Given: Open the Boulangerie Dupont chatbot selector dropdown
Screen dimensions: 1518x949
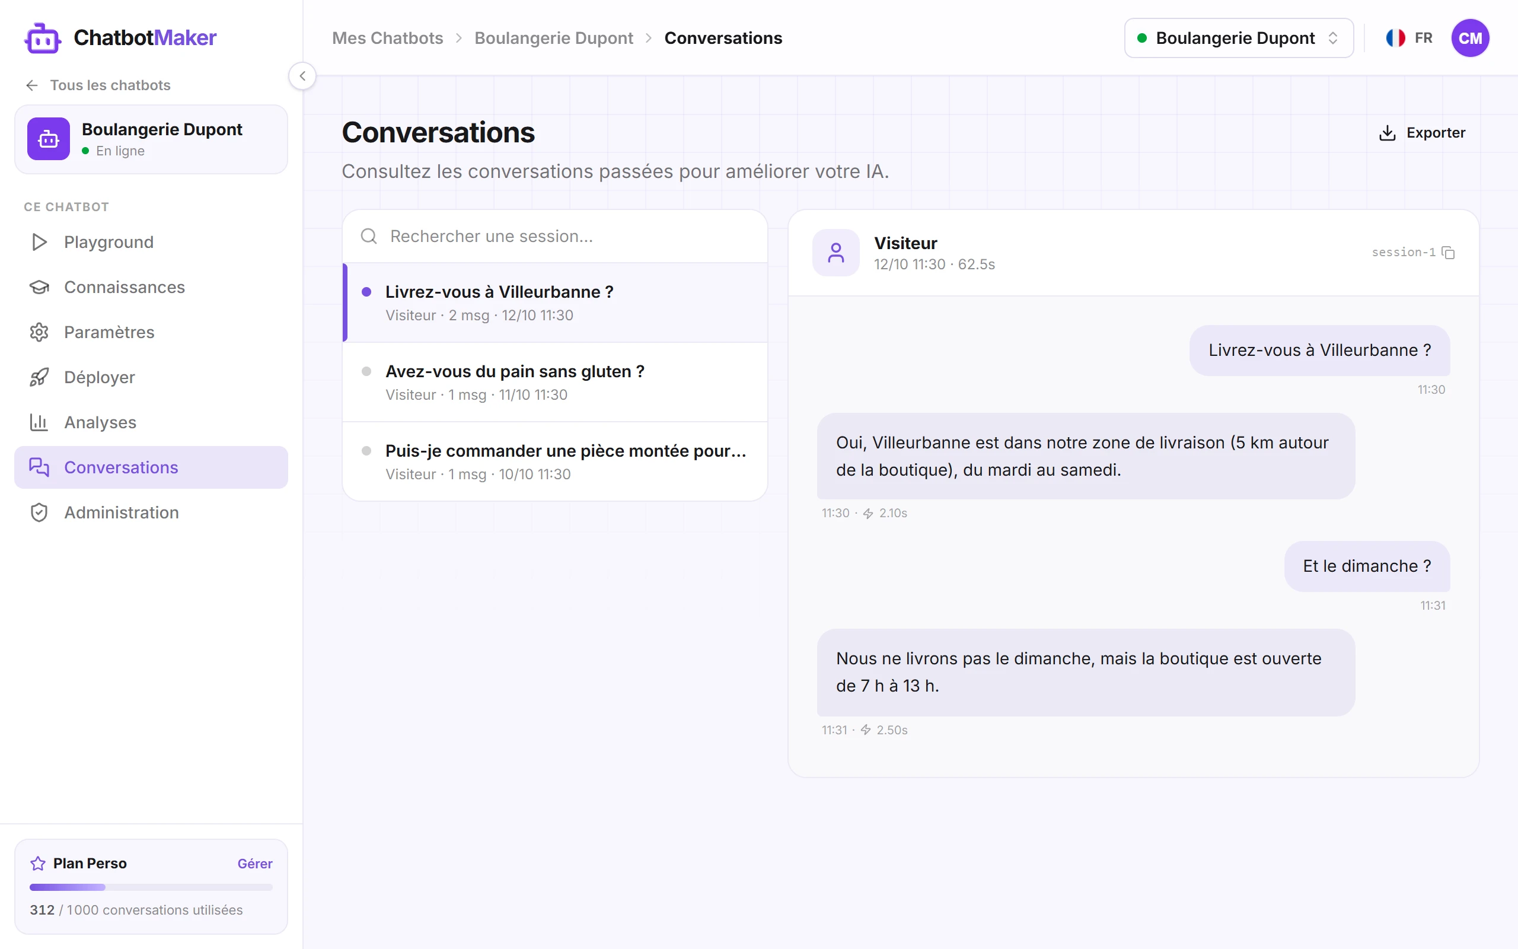Looking at the screenshot, I should click(1239, 39).
